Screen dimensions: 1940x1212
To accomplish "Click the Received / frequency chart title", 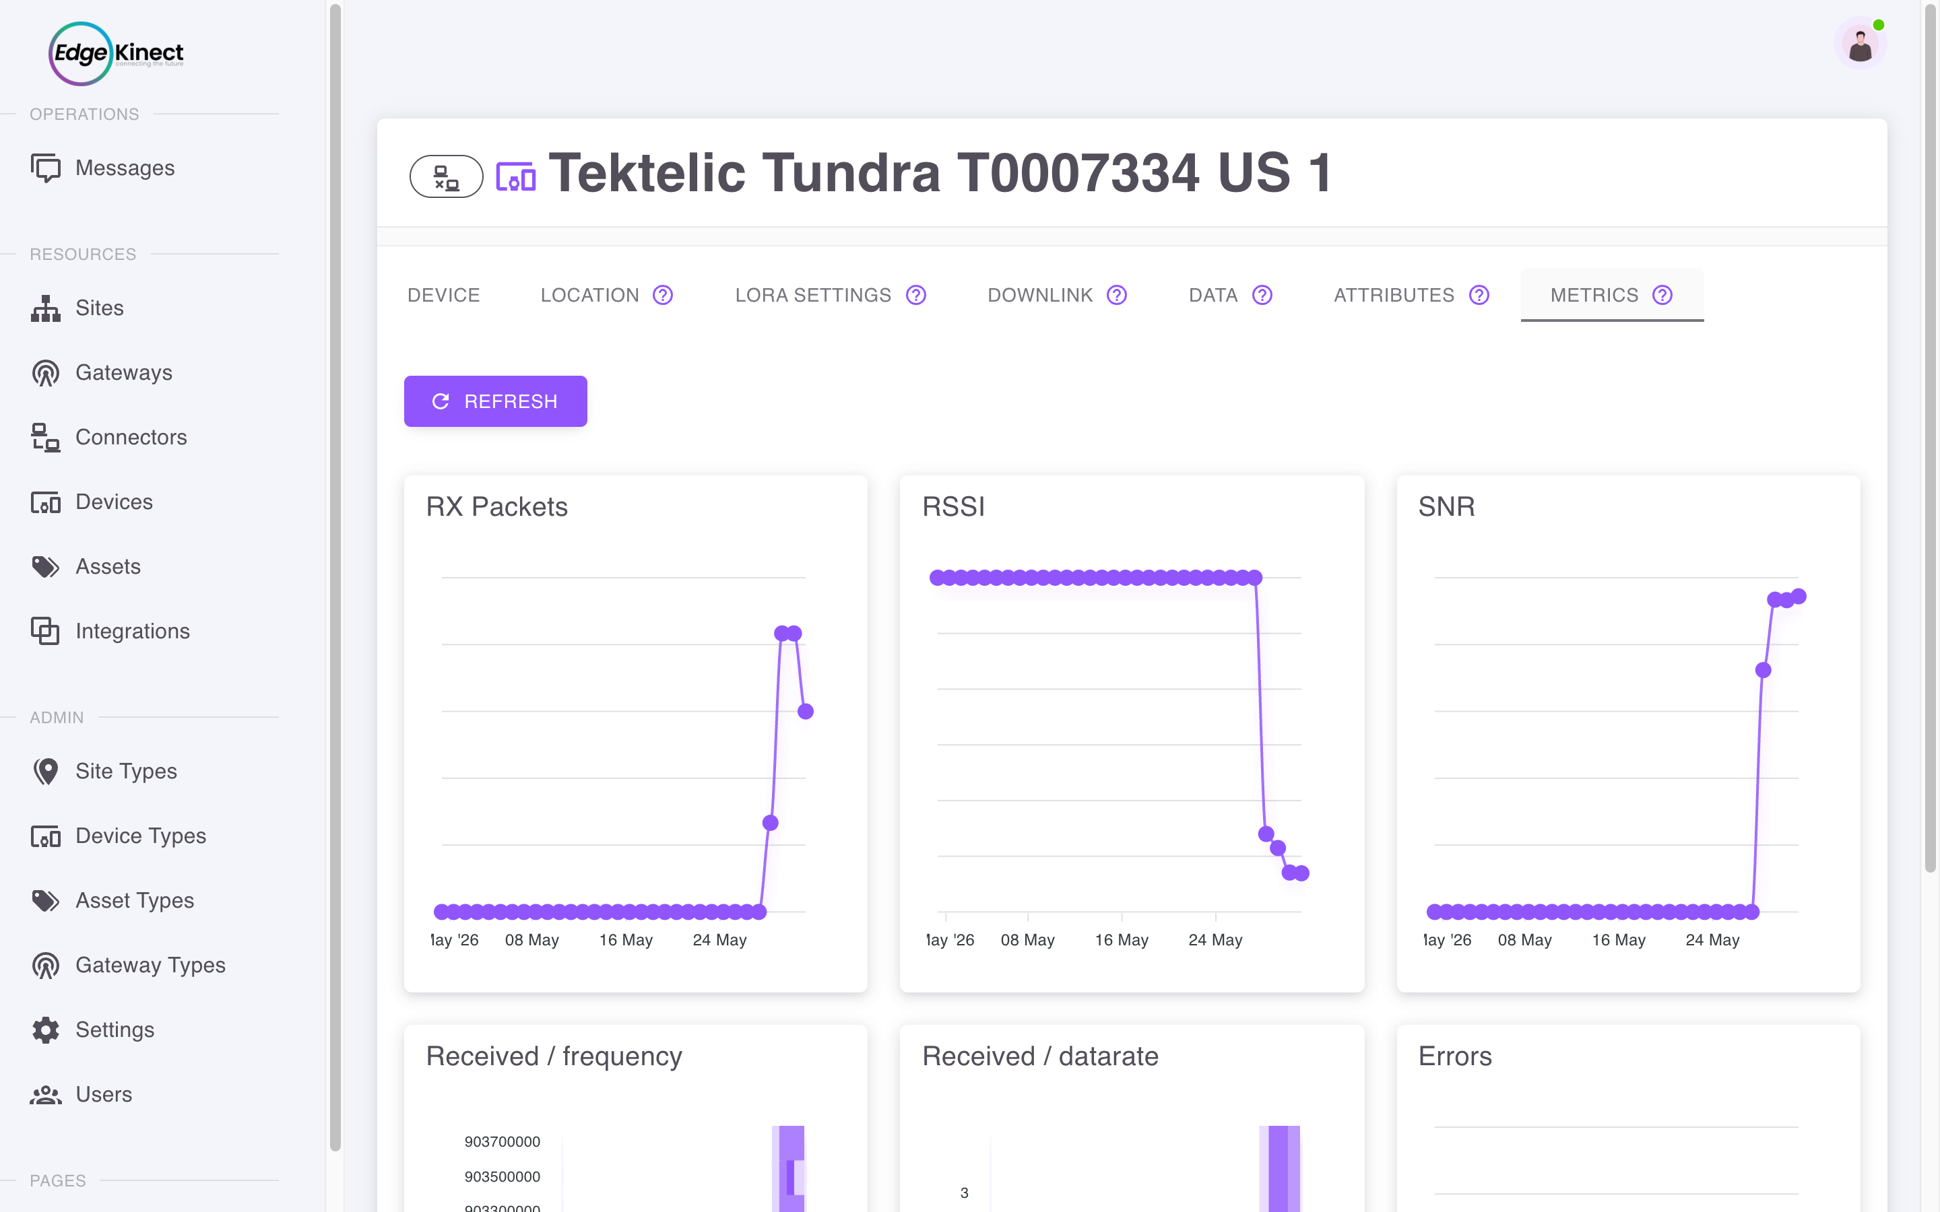I will [x=554, y=1056].
